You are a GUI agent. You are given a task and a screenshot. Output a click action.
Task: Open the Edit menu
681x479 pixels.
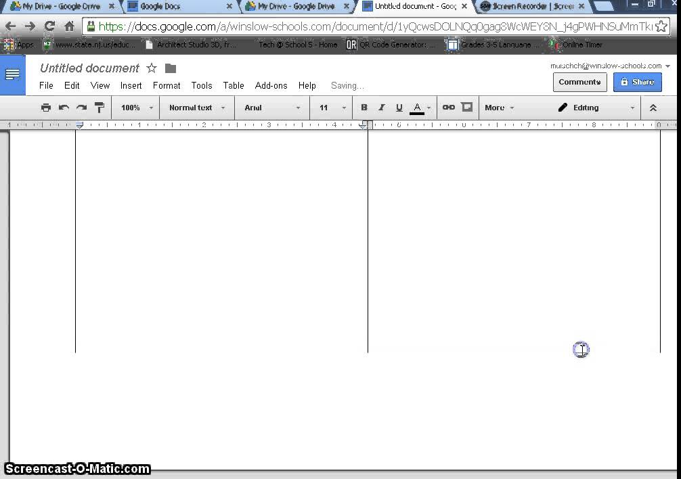[x=72, y=85]
